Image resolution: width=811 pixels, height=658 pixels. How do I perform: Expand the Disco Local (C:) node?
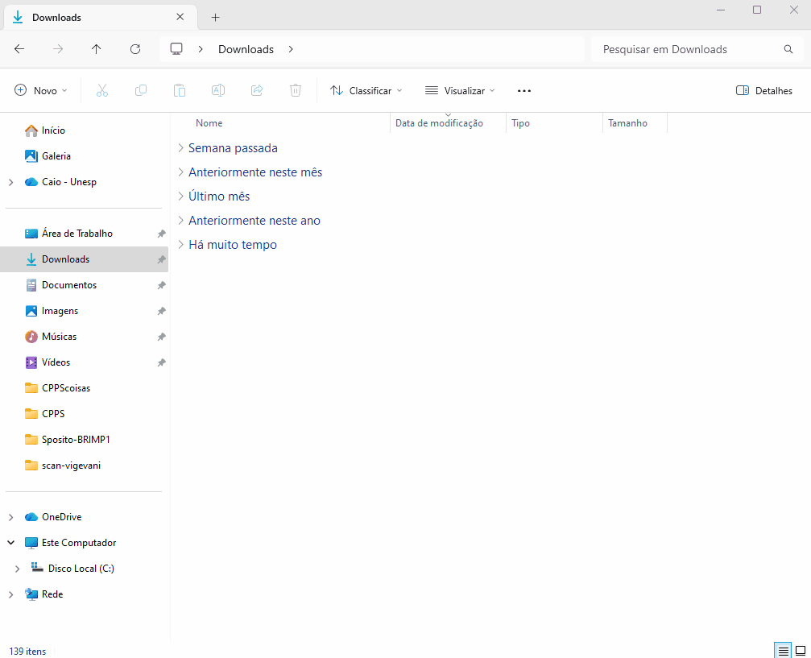pyautogui.click(x=17, y=569)
